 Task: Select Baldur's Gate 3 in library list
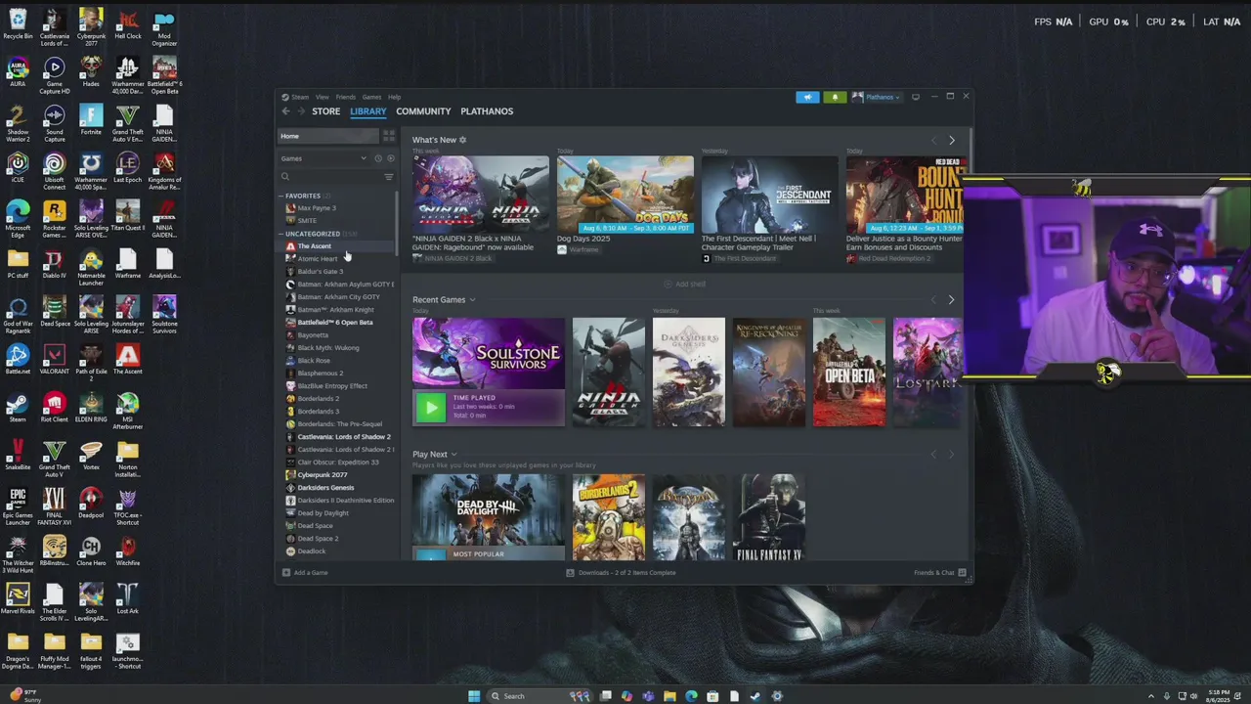tap(321, 272)
